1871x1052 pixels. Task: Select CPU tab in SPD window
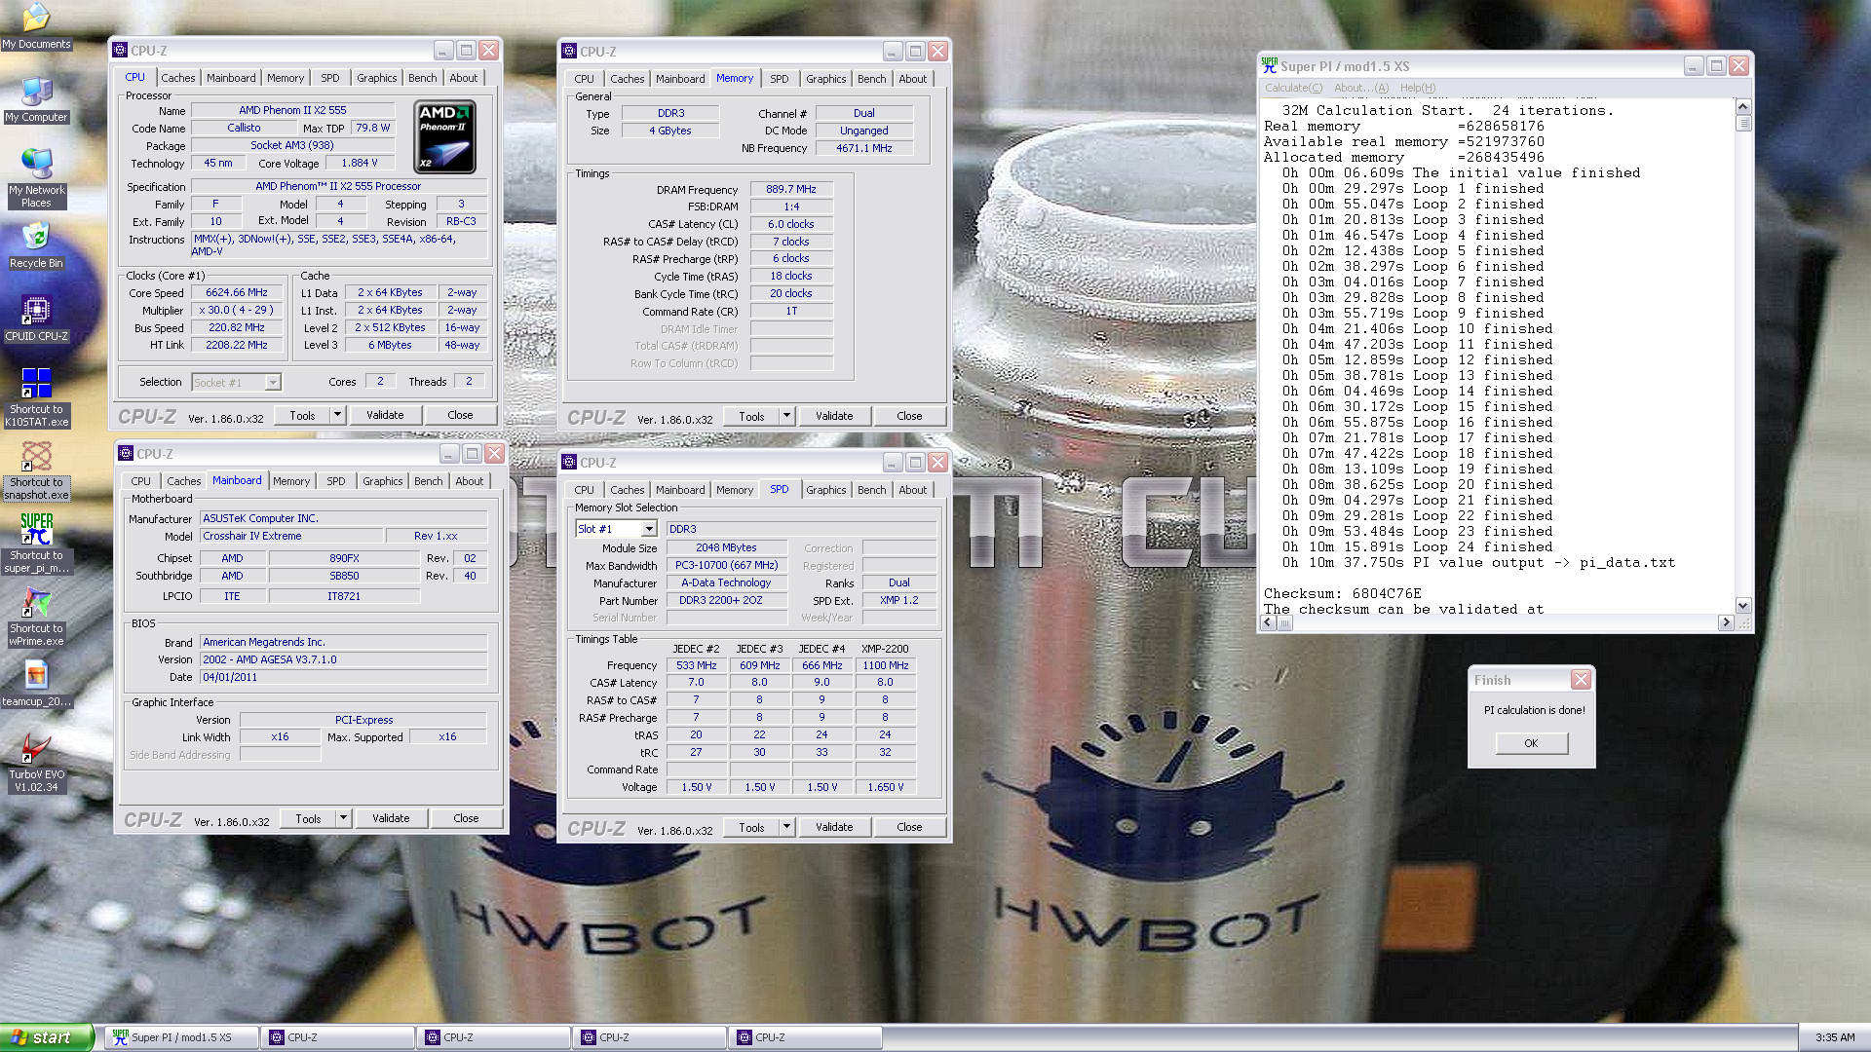[x=584, y=490]
